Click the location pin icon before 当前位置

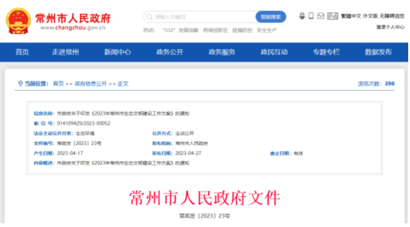click(x=20, y=83)
